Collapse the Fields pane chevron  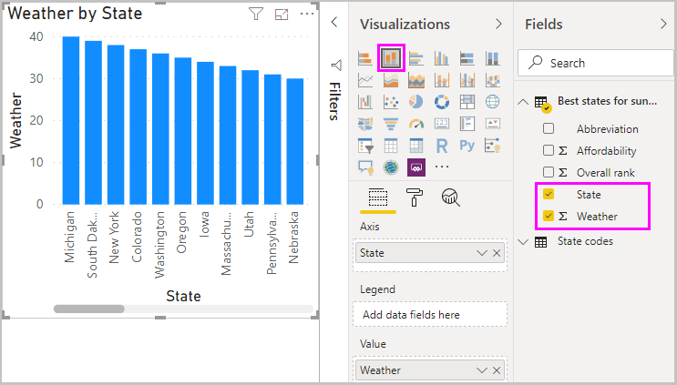point(663,25)
